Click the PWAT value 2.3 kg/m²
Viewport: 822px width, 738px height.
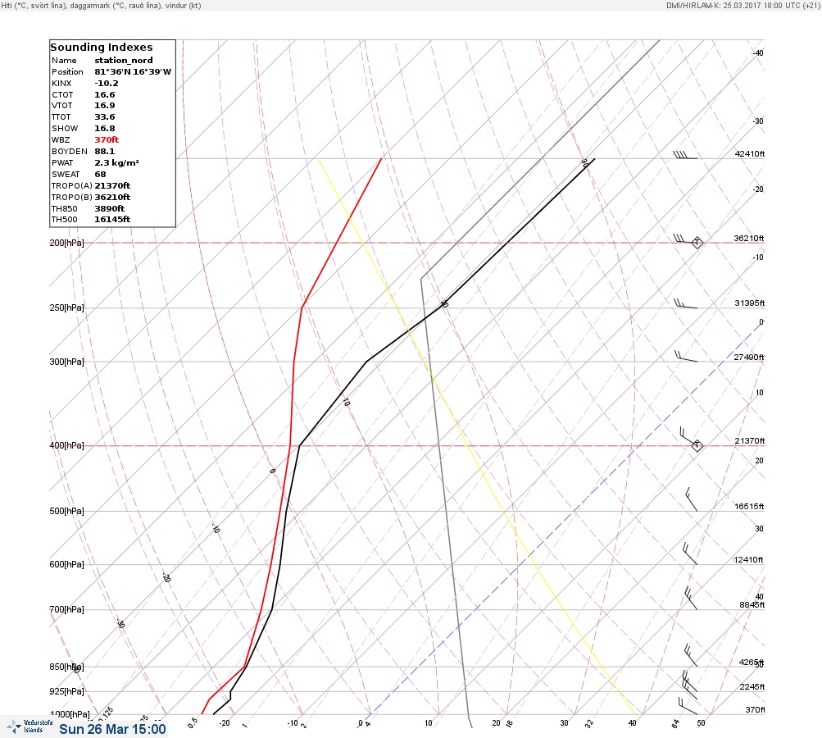[116, 163]
